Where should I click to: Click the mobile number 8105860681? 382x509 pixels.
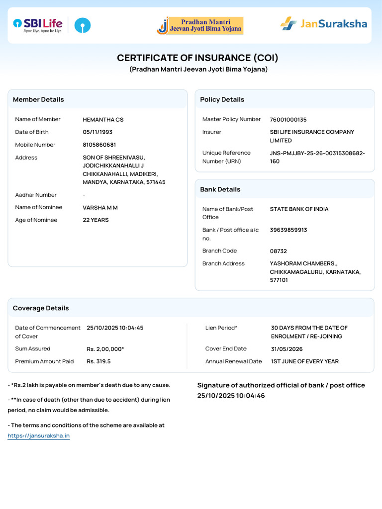(99, 145)
